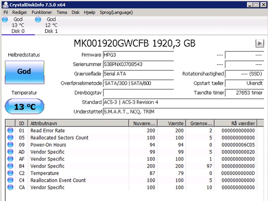Click the next disk arrow button

coord(260,43)
